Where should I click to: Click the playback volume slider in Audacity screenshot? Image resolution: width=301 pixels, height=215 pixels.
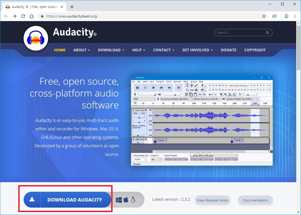pos(172,94)
